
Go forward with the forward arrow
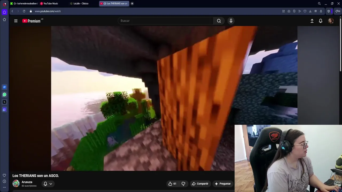pyautogui.click(x=18, y=11)
